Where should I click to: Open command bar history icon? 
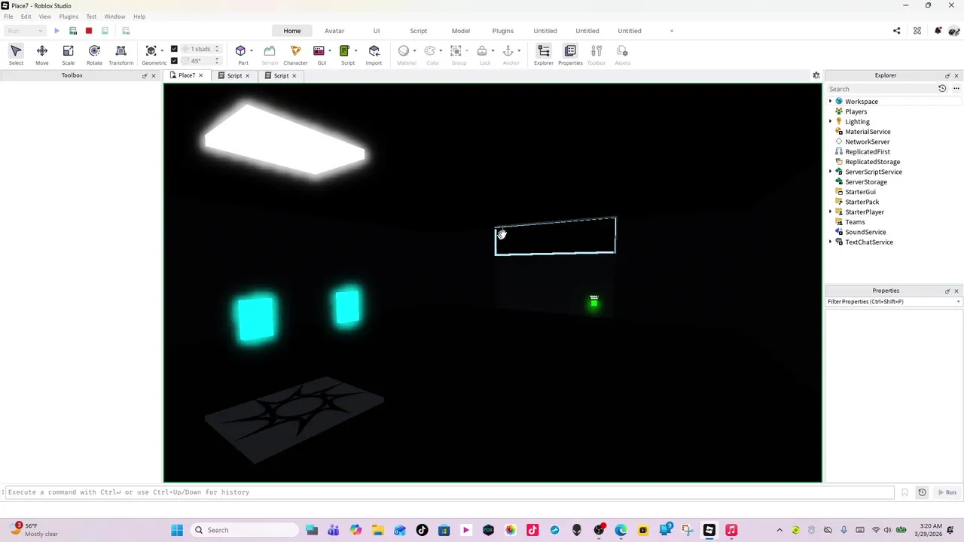922,492
